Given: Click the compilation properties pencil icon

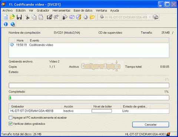Looking at the screenshot, I should point(49,17).
